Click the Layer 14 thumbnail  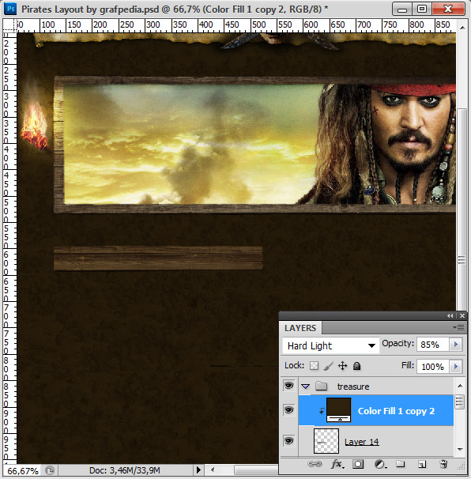pyautogui.click(x=326, y=441)
